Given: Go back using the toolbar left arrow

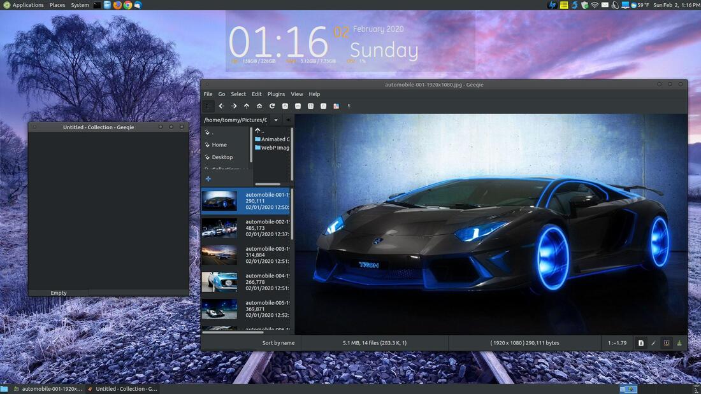Looking at the screenshot, I should [221, 106].
